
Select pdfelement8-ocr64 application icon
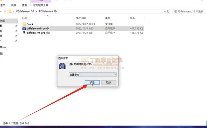[24, 29]
